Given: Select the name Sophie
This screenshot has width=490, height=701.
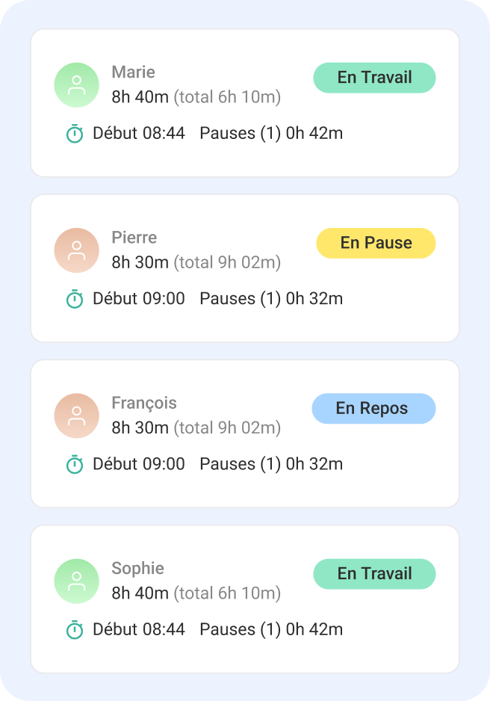Looking at the screenshot, I should point(137,569).
